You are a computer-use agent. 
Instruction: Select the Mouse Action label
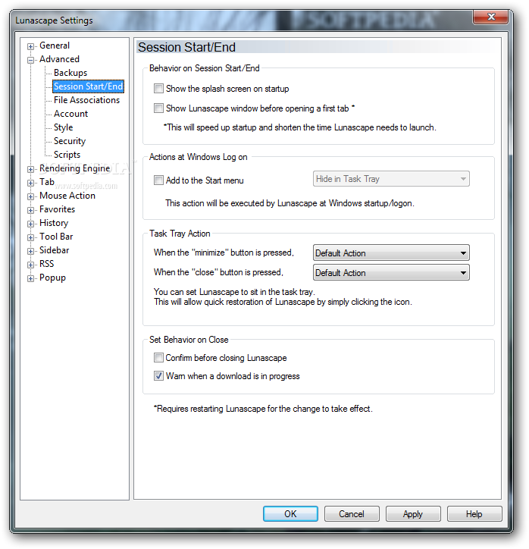[67, 196]
